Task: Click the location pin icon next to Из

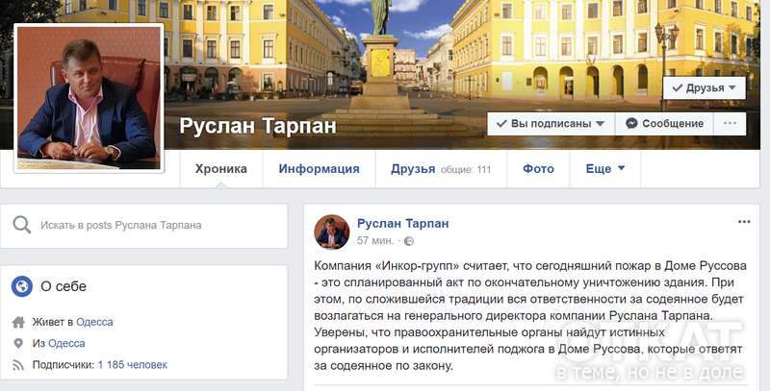Action: [x=18, y=344]
